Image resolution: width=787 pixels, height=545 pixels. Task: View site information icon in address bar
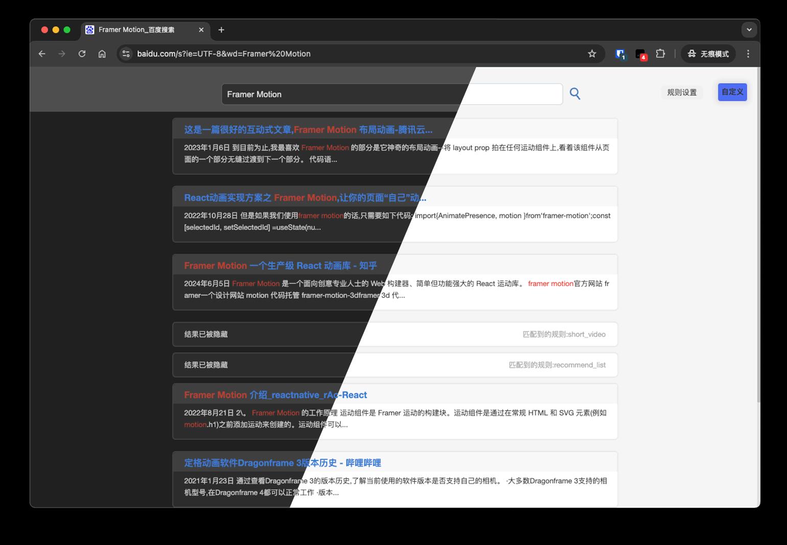pyautogui.click(x=126, y=54)
